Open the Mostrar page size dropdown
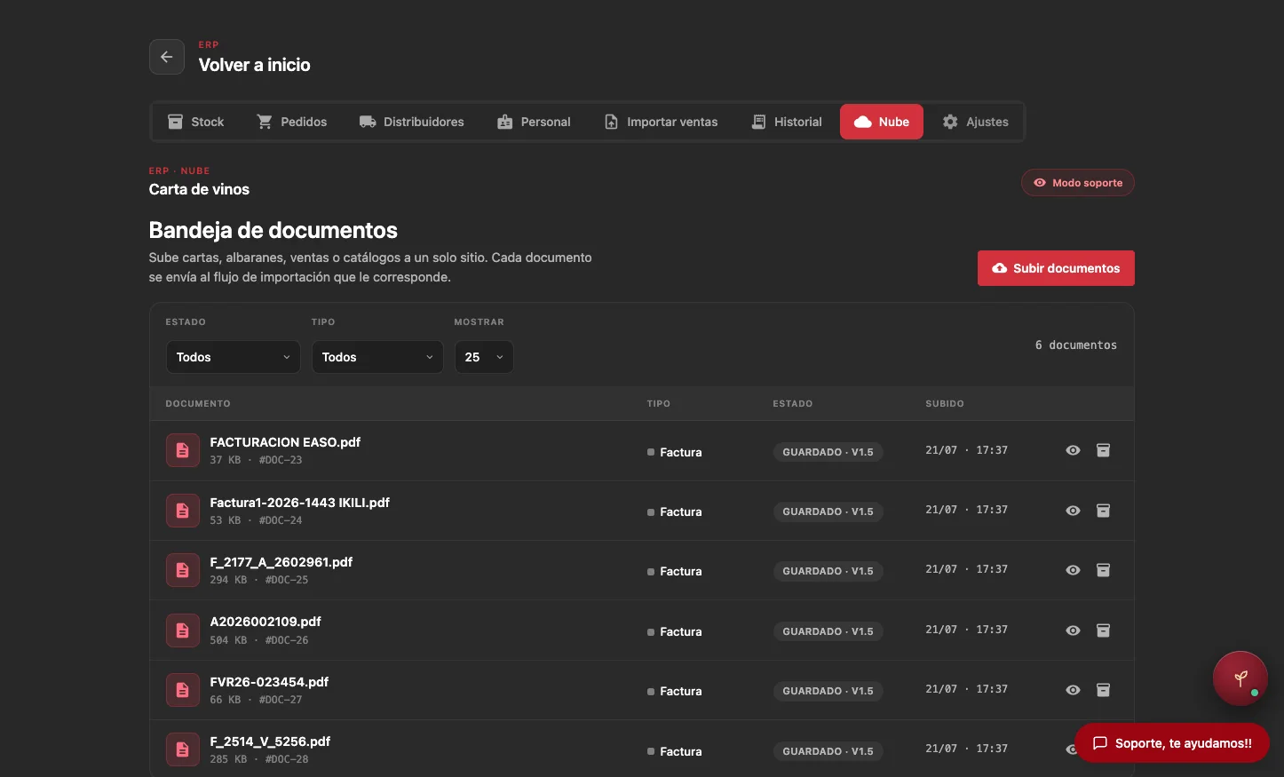 pyautogui.click(x=484, y=357)
